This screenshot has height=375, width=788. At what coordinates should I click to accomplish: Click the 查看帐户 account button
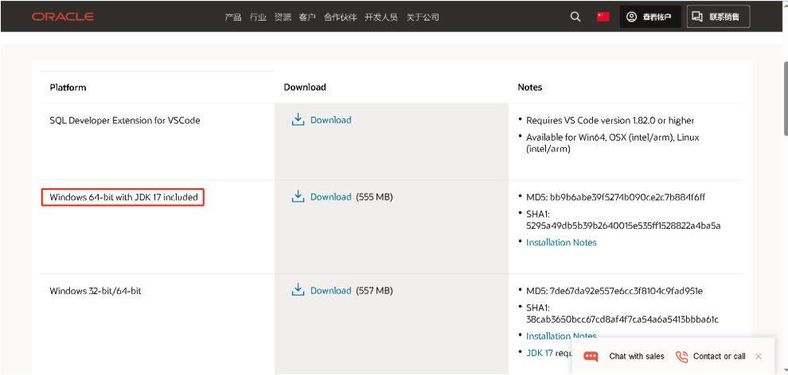click(650, 17)
